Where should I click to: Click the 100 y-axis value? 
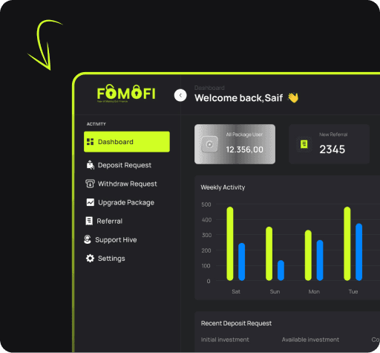[206, 266]
